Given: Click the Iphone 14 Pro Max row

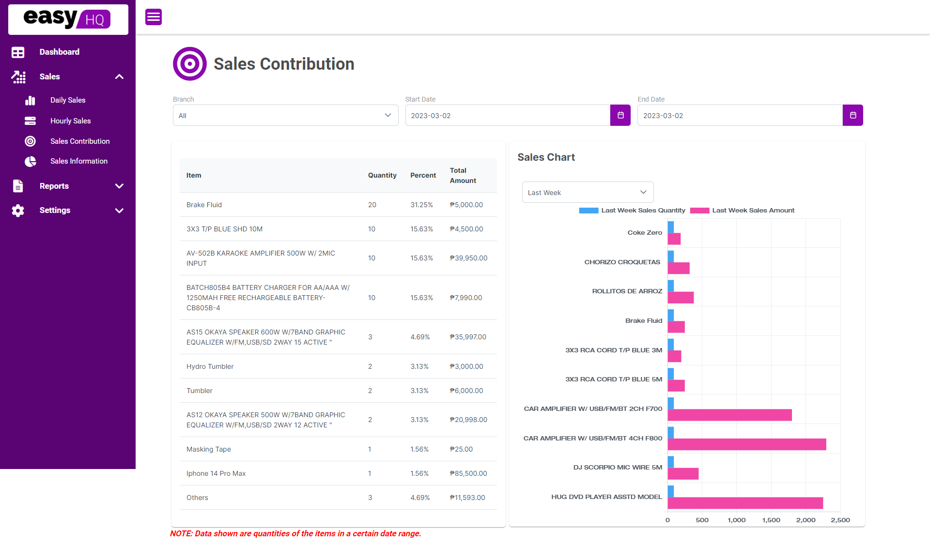Looking at the screenshot, I should pos(338,473).
